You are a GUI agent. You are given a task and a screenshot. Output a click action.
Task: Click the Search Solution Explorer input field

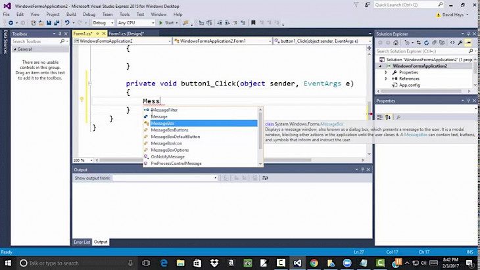[x=421, y=51]
